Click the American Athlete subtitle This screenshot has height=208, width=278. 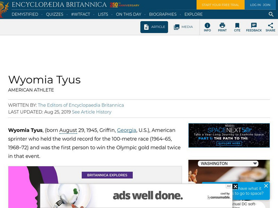pyautogui.click(x=31, y=90)
